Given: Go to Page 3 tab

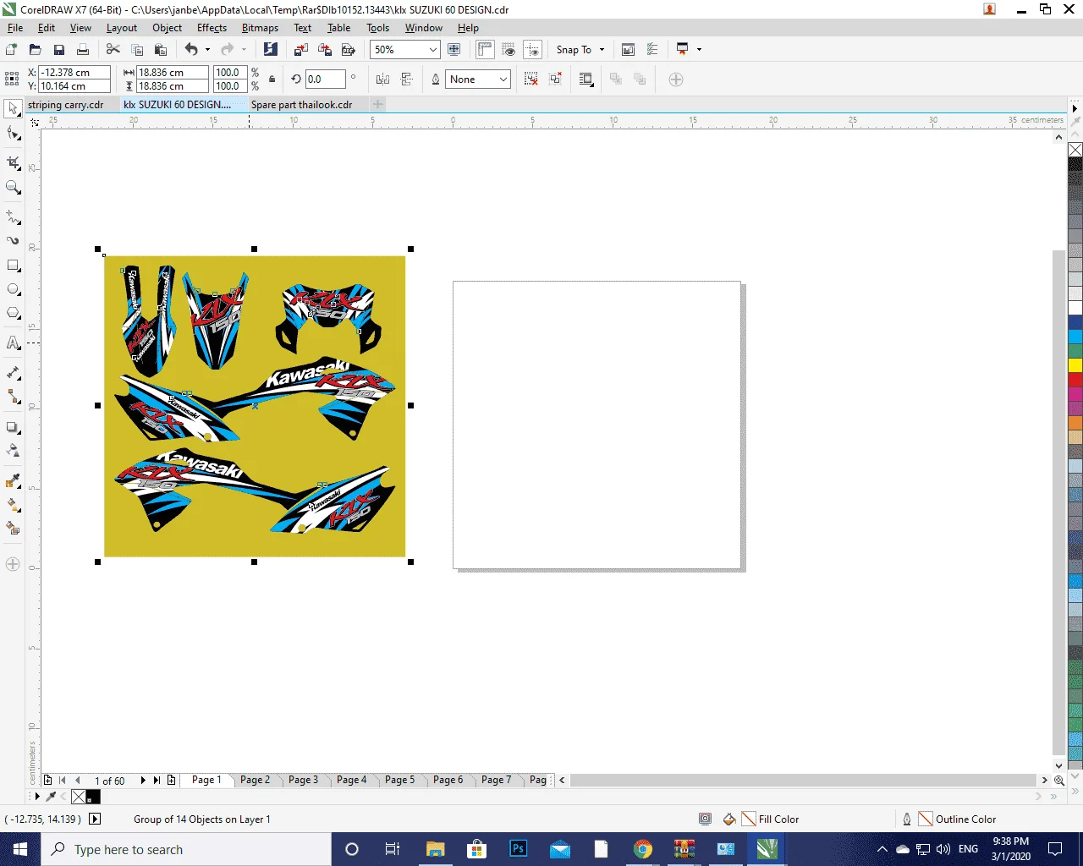Looking at the screenshot, I should pos(303,780).
